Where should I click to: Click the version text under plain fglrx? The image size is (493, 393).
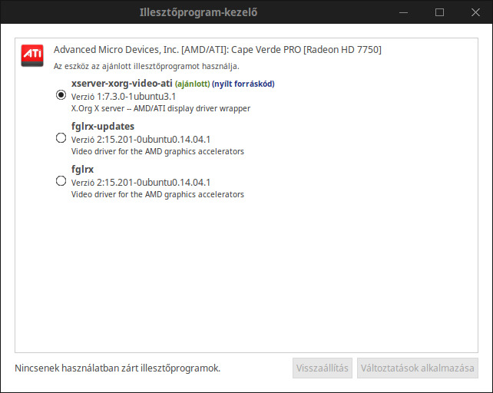coord(141,183)
